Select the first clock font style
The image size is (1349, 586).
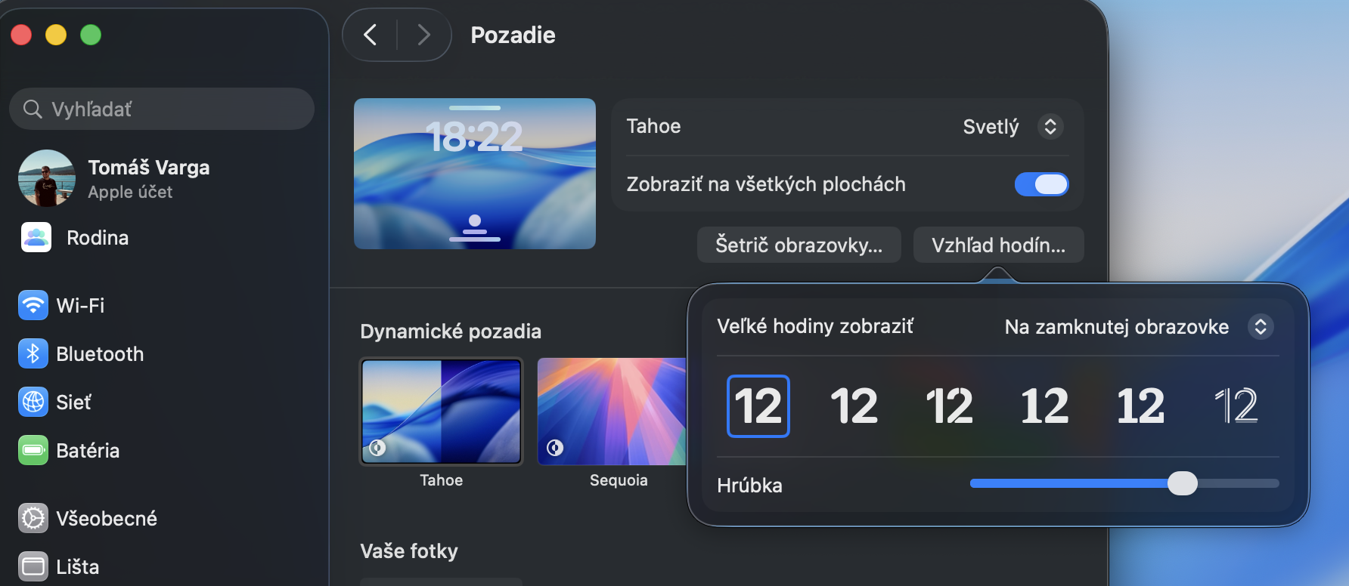(758, 406)
